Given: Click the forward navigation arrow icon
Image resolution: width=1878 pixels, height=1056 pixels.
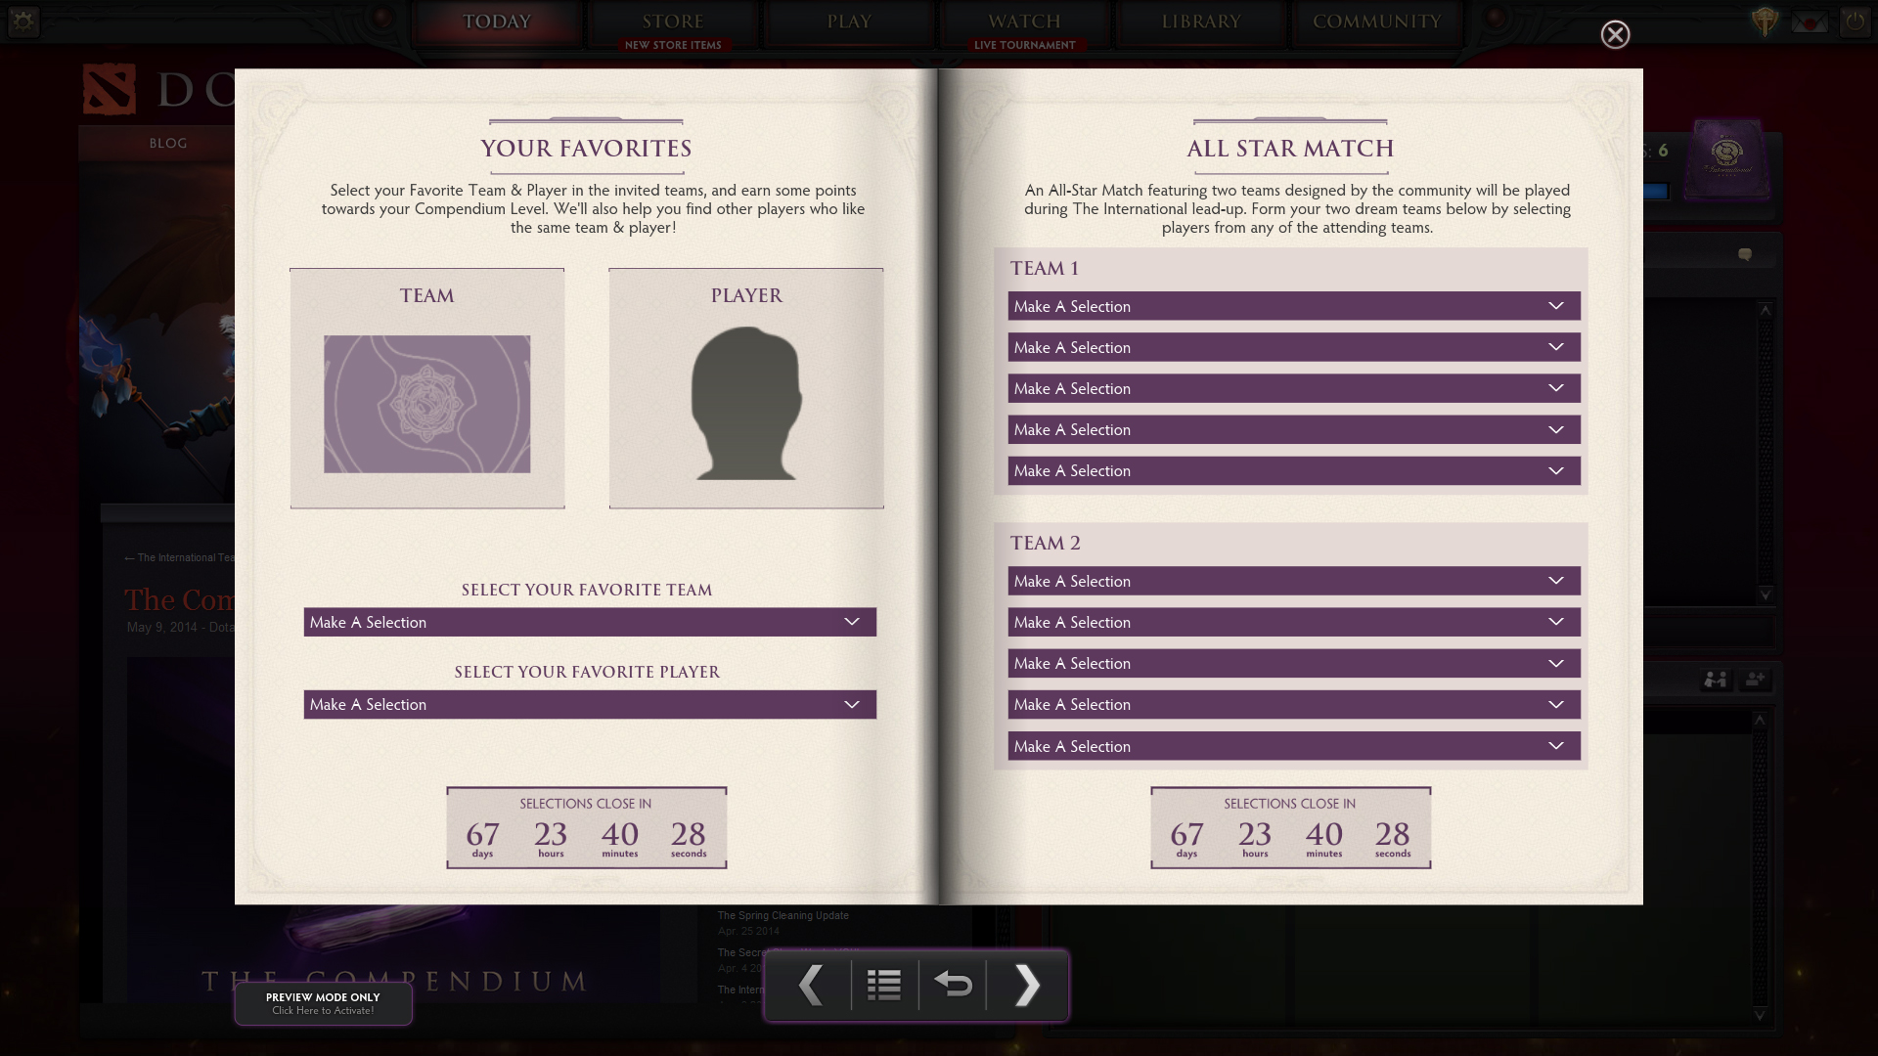Looking at the screenshot, I should click(1028, 985).
